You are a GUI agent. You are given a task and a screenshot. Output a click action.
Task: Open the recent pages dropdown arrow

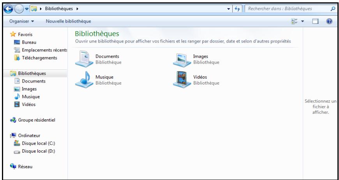(26, 9)
